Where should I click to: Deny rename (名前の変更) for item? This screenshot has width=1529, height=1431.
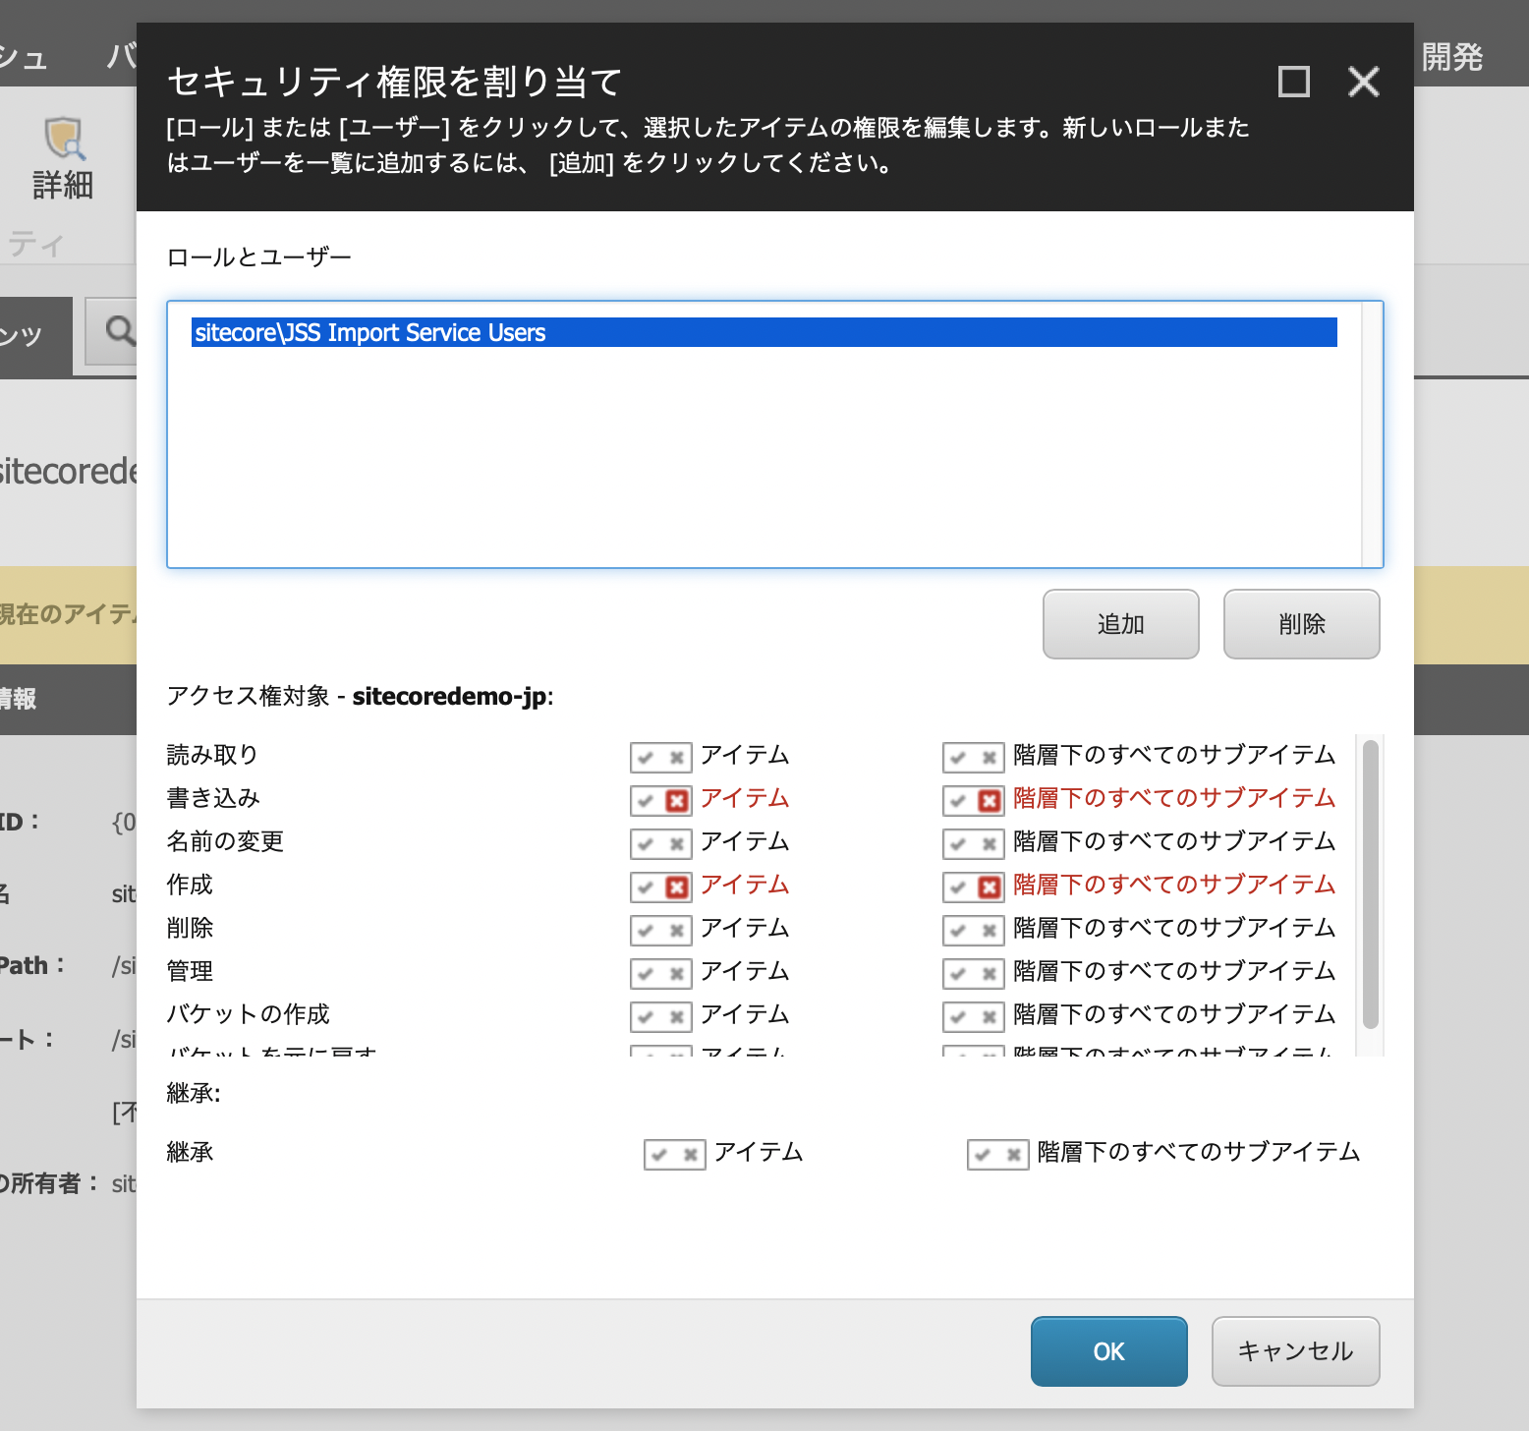[677, 844]
